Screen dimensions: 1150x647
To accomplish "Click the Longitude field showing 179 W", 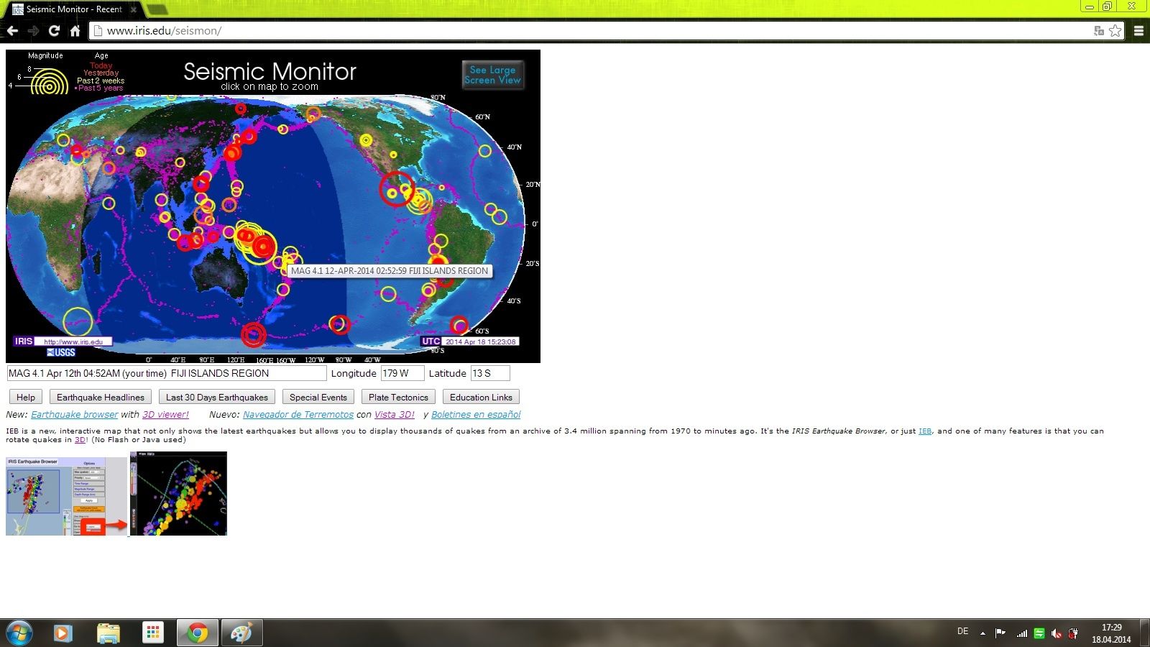I will [402, 373].
